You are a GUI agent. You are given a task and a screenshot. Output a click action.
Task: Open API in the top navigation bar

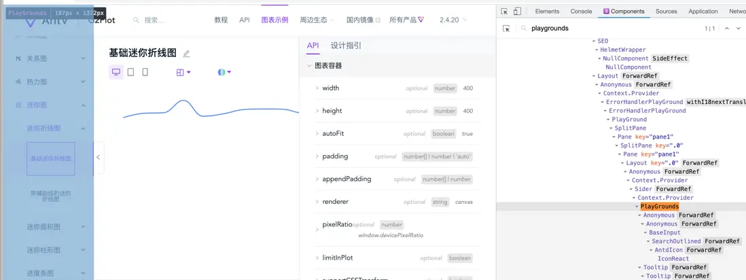point(245,20)
